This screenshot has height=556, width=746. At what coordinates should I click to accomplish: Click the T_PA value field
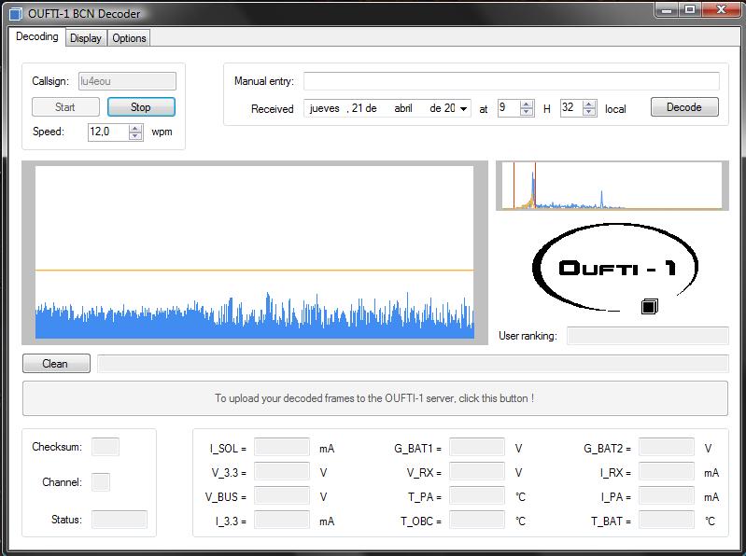point(477,495)
